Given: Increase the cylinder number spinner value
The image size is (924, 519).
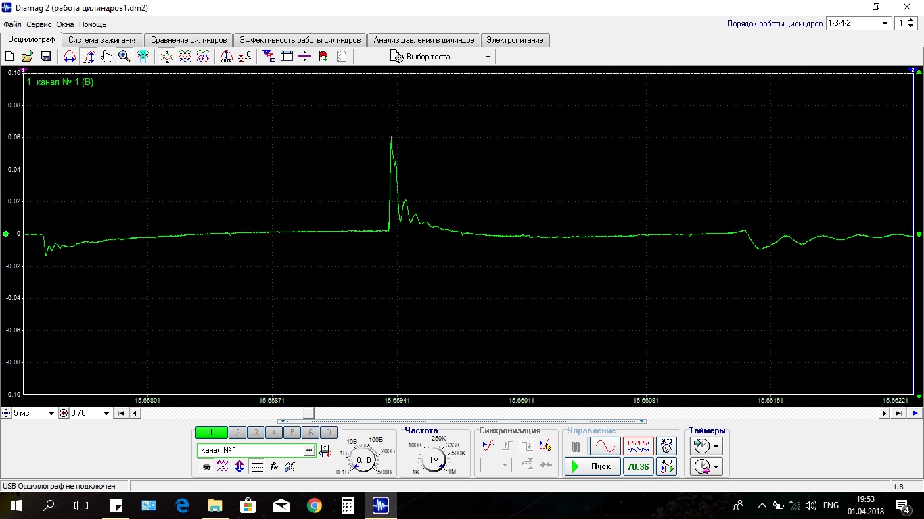Looking at the screenshot, I should [x=912, y=20].
